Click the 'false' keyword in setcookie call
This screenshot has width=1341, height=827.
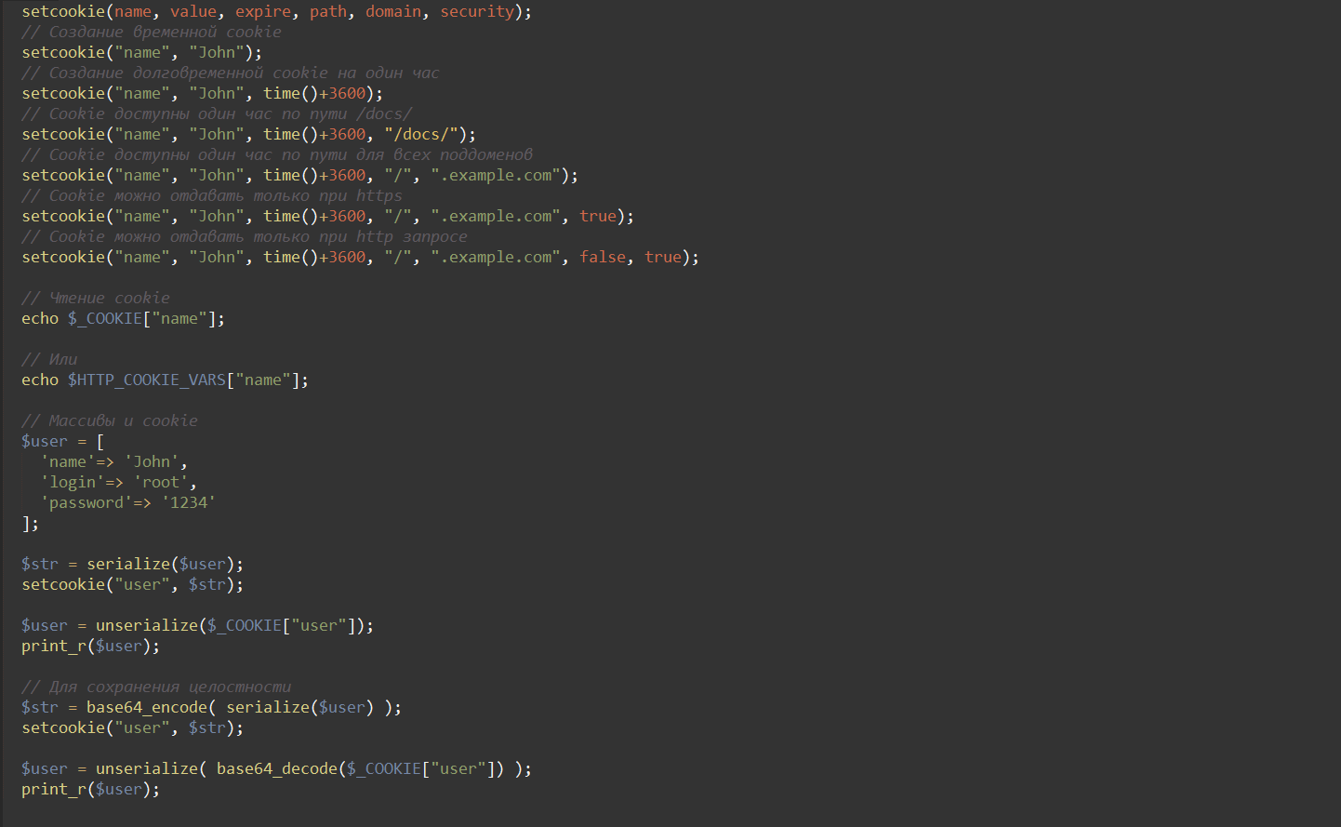click(603, 257)
